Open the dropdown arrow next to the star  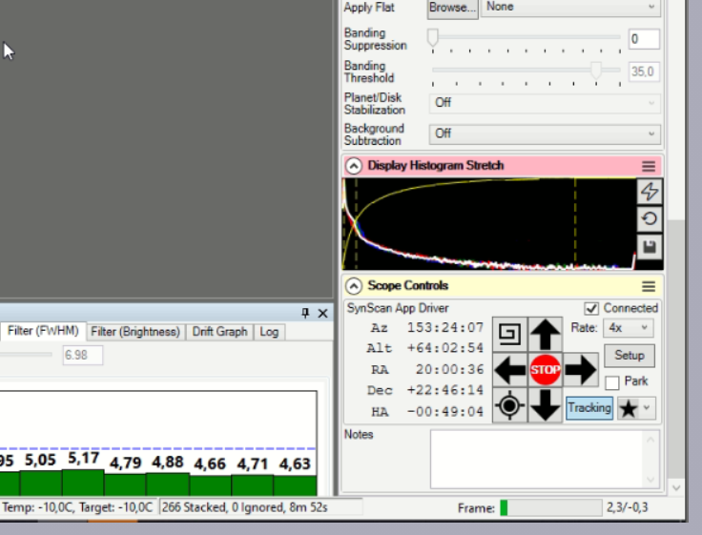tap(647, 408)
